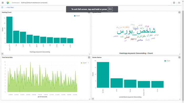Open the saved filter options menu
The width and height of the screenshot is (184, 103).
pos(2,7)
